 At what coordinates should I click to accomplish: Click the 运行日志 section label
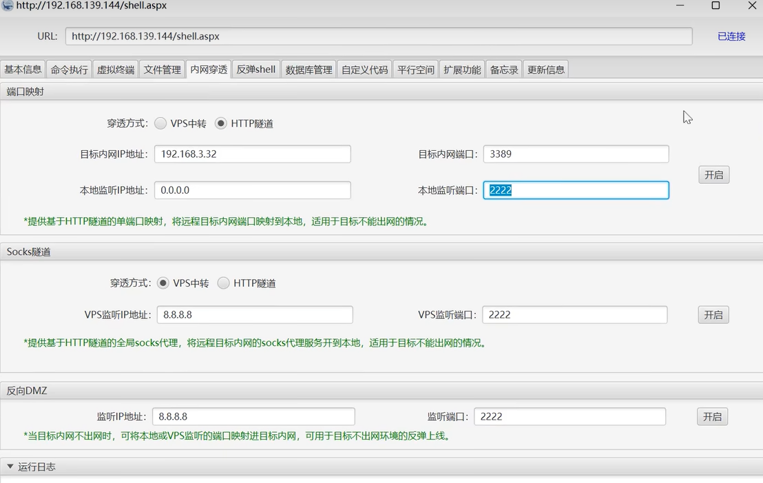tap(36, 466)
